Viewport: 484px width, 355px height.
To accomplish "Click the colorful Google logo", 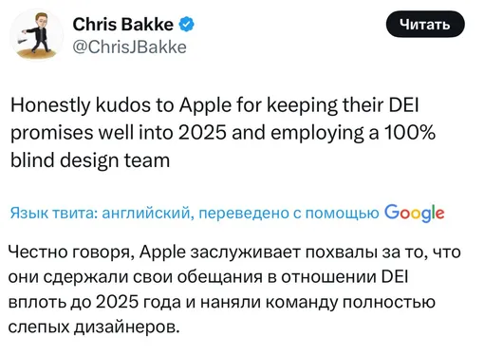I will click(x=415, y=213).
